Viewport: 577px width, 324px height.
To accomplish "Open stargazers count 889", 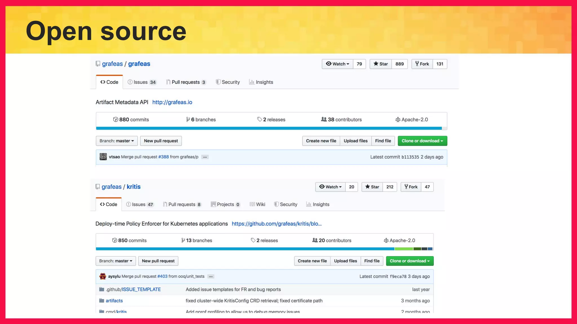I will [x=400, y=64].
